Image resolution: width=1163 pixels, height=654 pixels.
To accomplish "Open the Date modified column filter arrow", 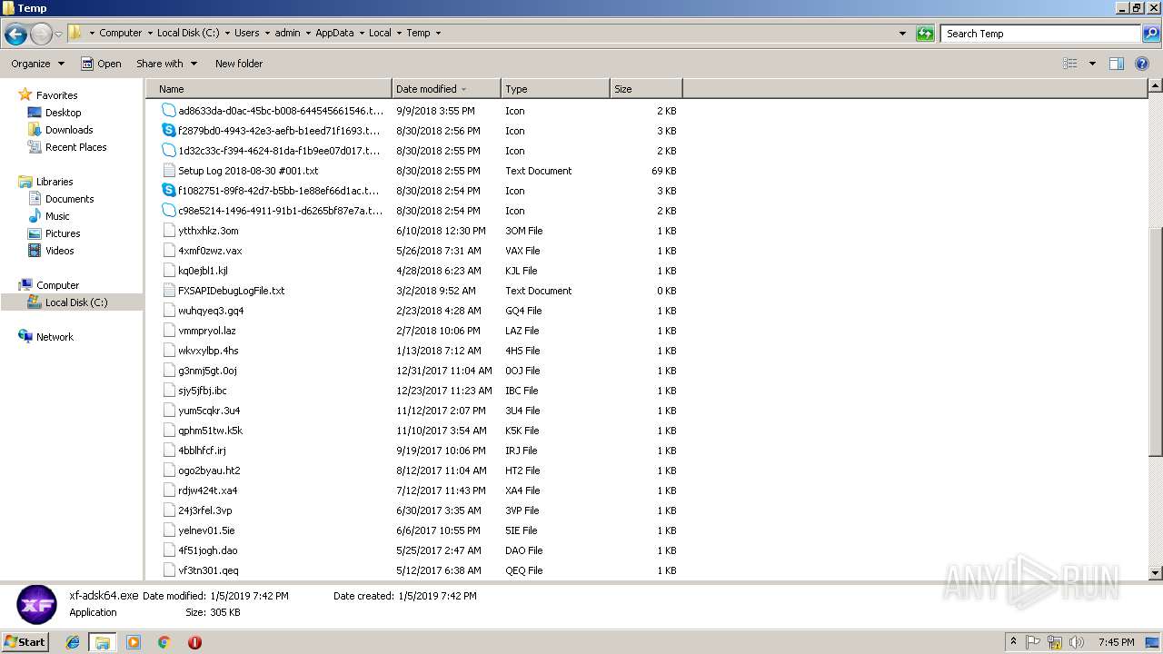I will point(464,89).
